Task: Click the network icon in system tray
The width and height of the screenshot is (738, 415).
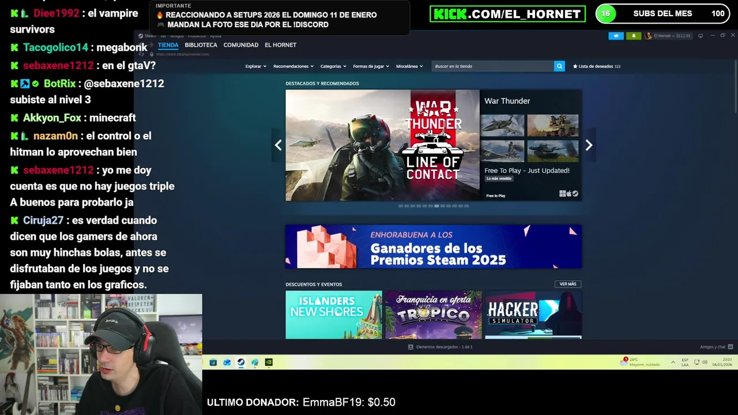Action: [696, 362]
